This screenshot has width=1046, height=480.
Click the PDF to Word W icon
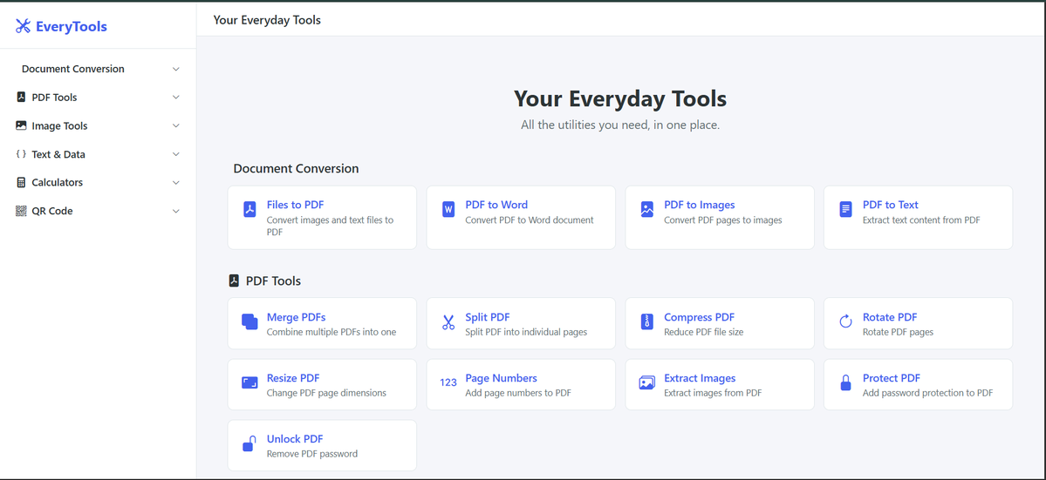(x=448, y=210)
